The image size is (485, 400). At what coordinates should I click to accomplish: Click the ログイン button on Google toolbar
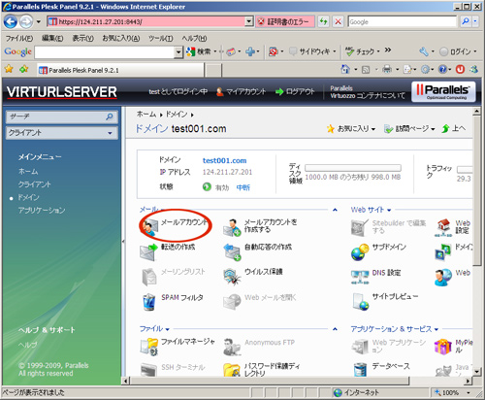pos(459,51)
